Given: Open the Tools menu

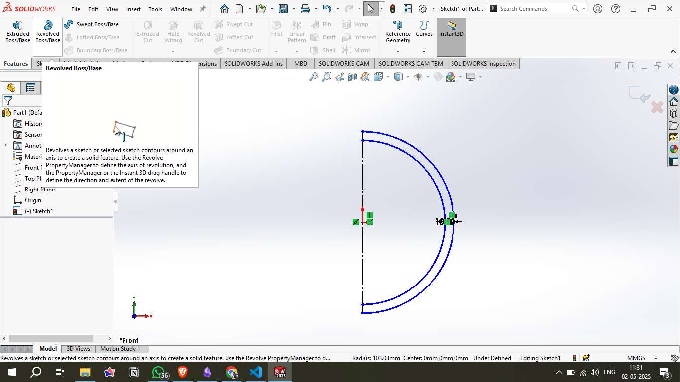Looking at the screenshot, I should pos(155,9).
